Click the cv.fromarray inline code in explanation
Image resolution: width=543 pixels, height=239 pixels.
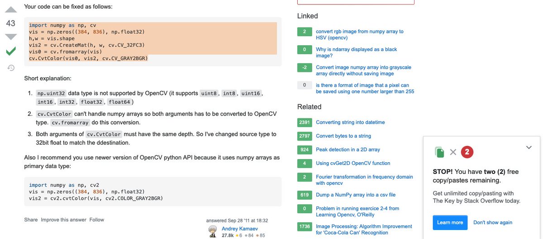click(70, 123)
